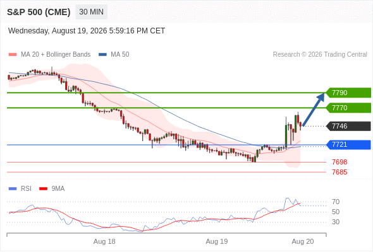Select the 7770 green resistance price tag
This screenshot has height=252, width=373.
pyautogui.click(x=348, y=108)
